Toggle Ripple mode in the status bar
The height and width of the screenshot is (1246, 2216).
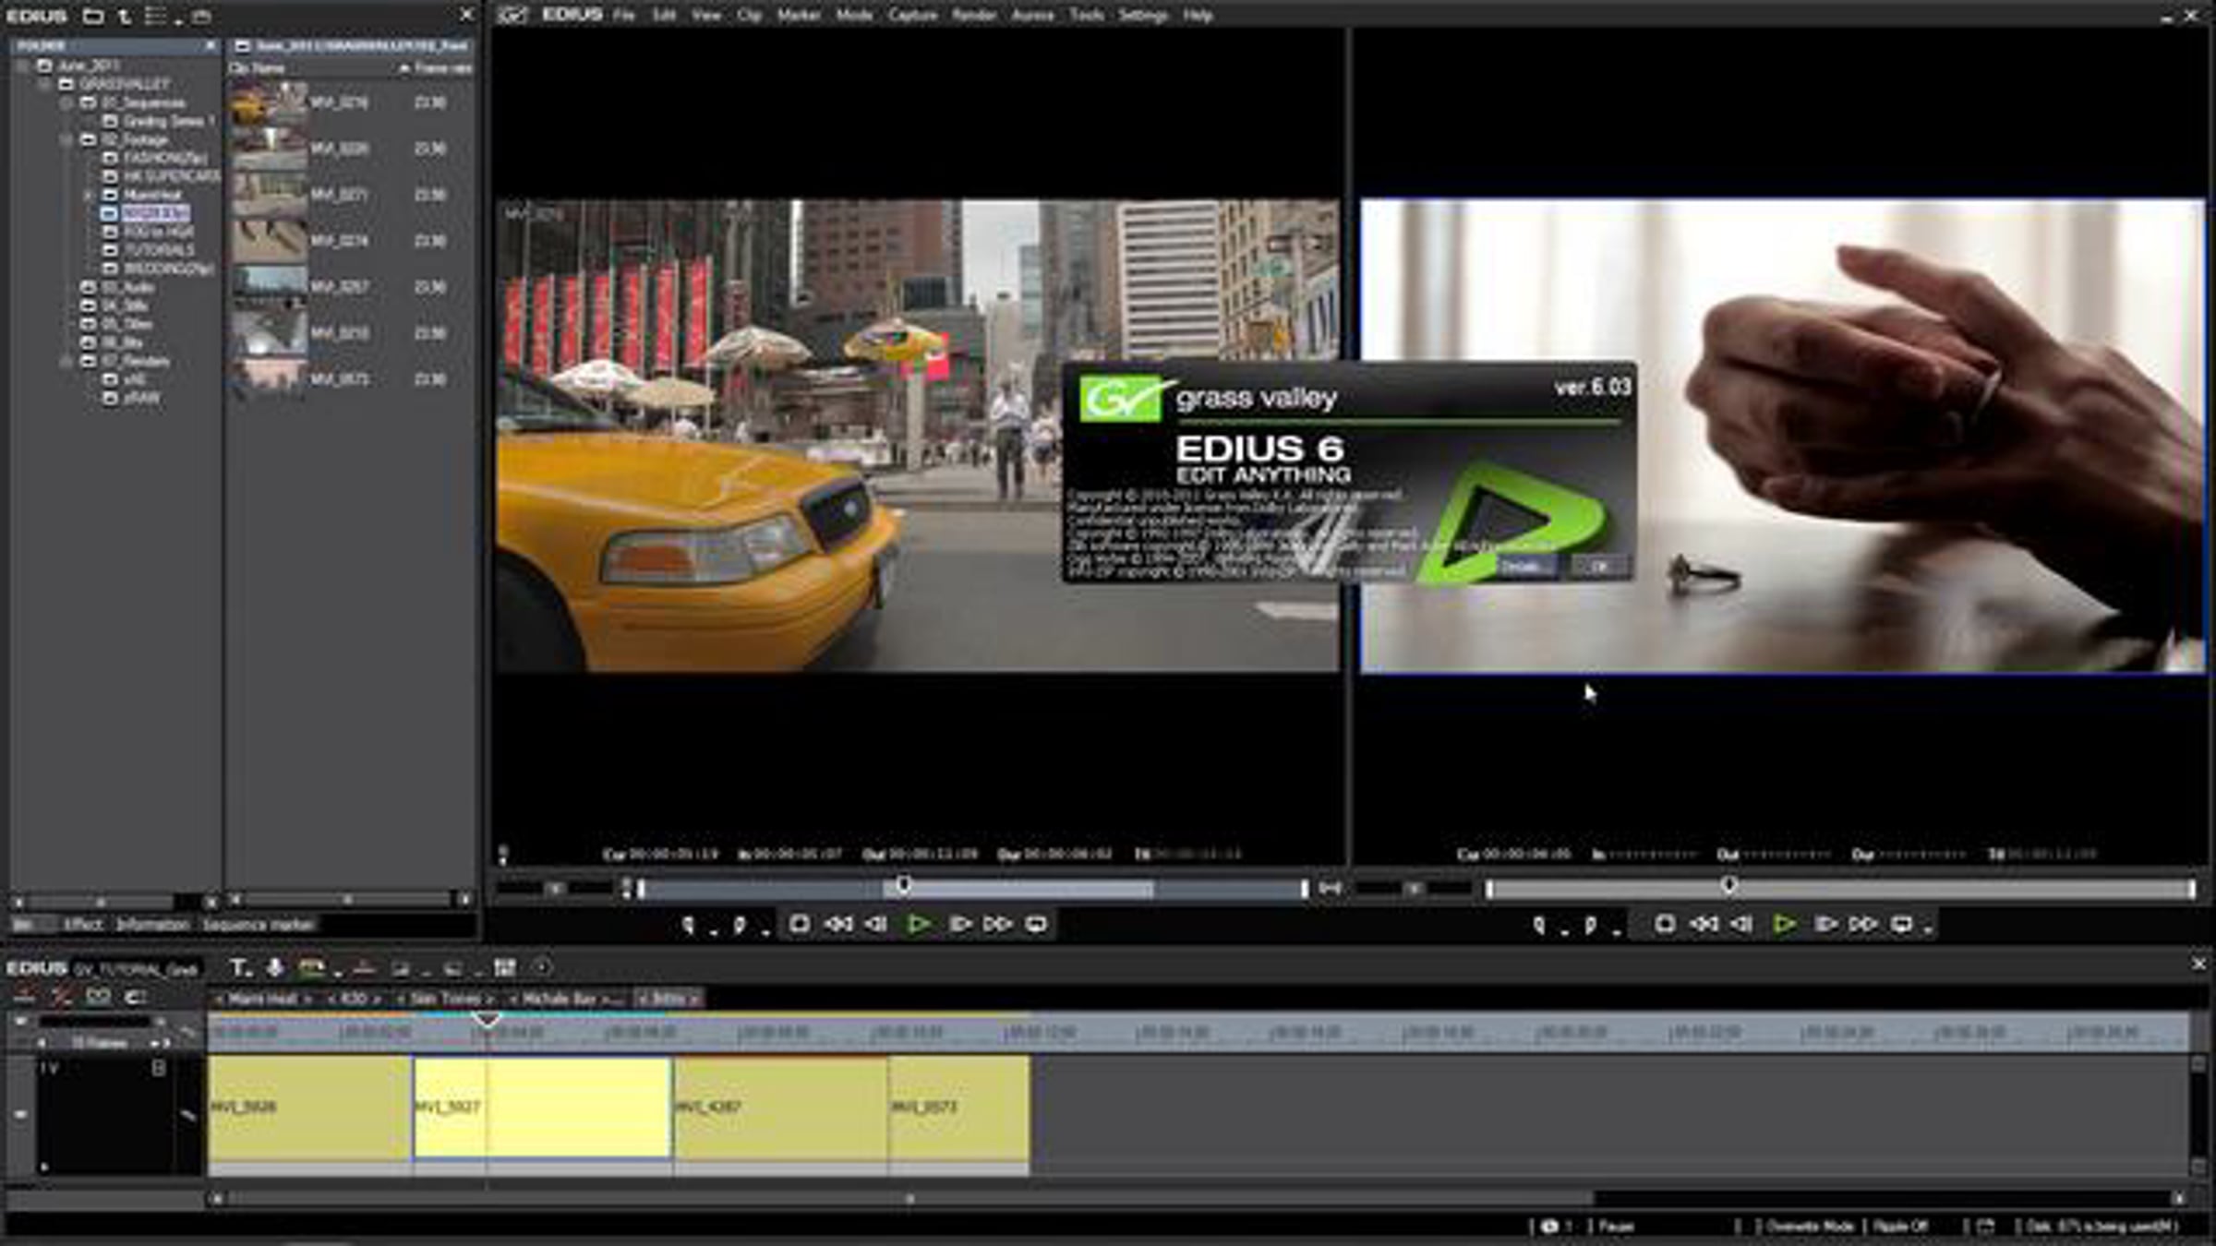(x=1900, y=1226)
